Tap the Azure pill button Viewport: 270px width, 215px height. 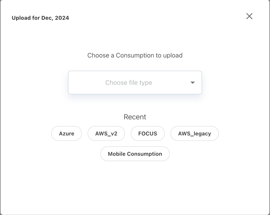[x=67, y=134]
